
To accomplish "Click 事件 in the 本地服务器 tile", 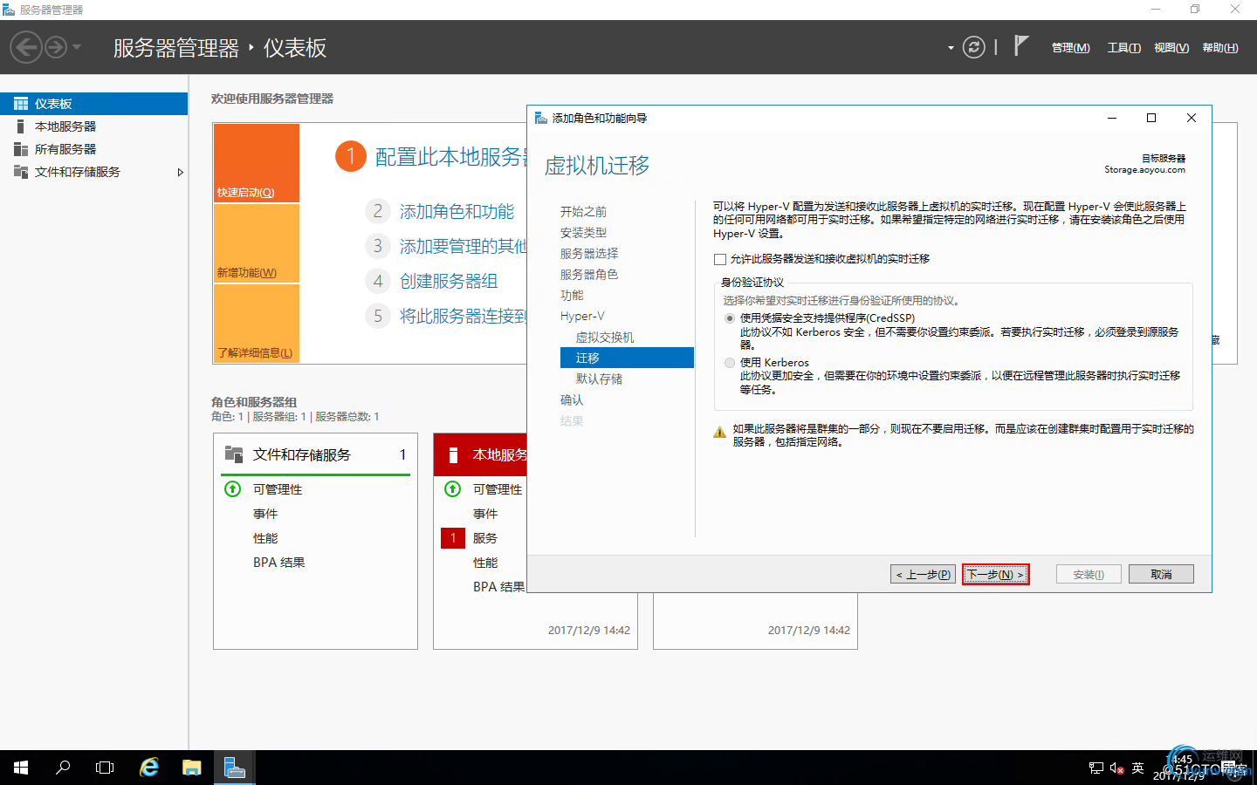I will pos(485,514).
